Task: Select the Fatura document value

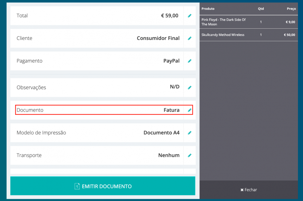Action: pos(171,110)
